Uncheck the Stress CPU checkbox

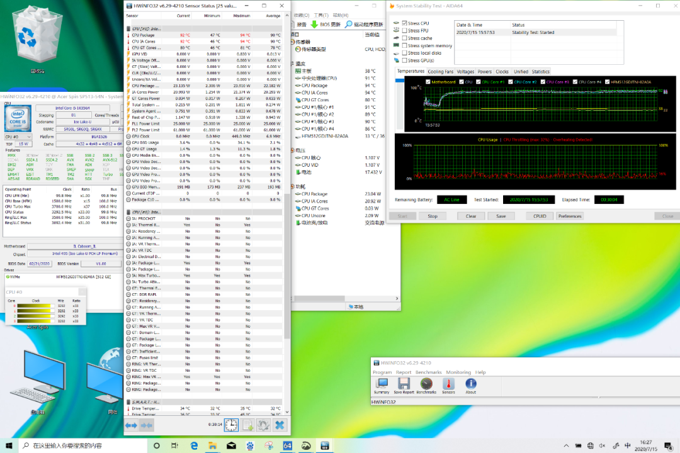coord(404,23)
